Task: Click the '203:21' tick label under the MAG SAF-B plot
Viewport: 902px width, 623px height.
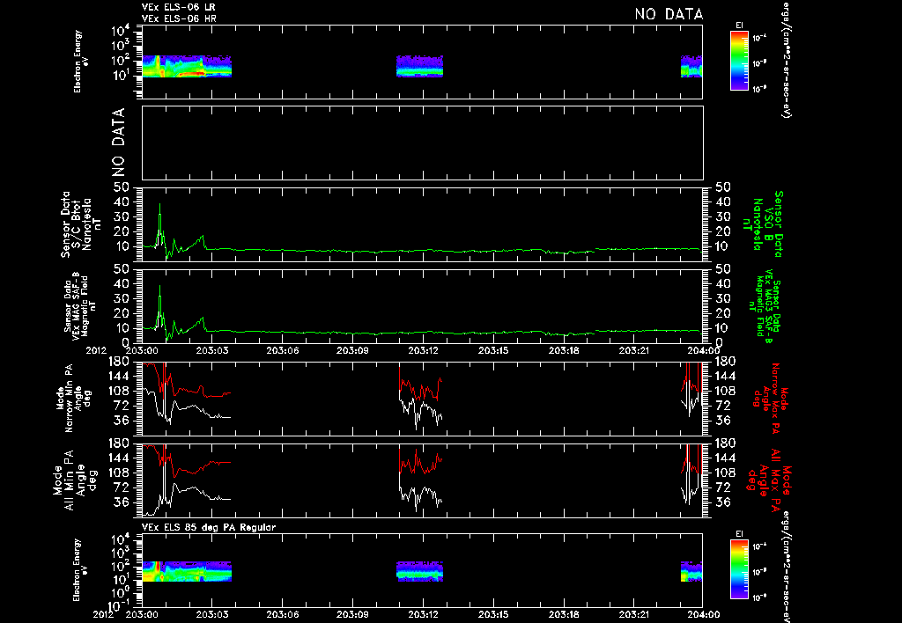Action: (x=634, y=350)
